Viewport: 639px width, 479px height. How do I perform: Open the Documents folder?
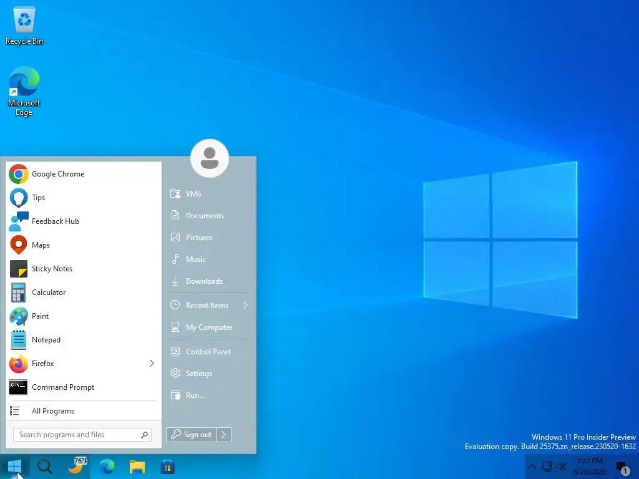click(208, 215)
